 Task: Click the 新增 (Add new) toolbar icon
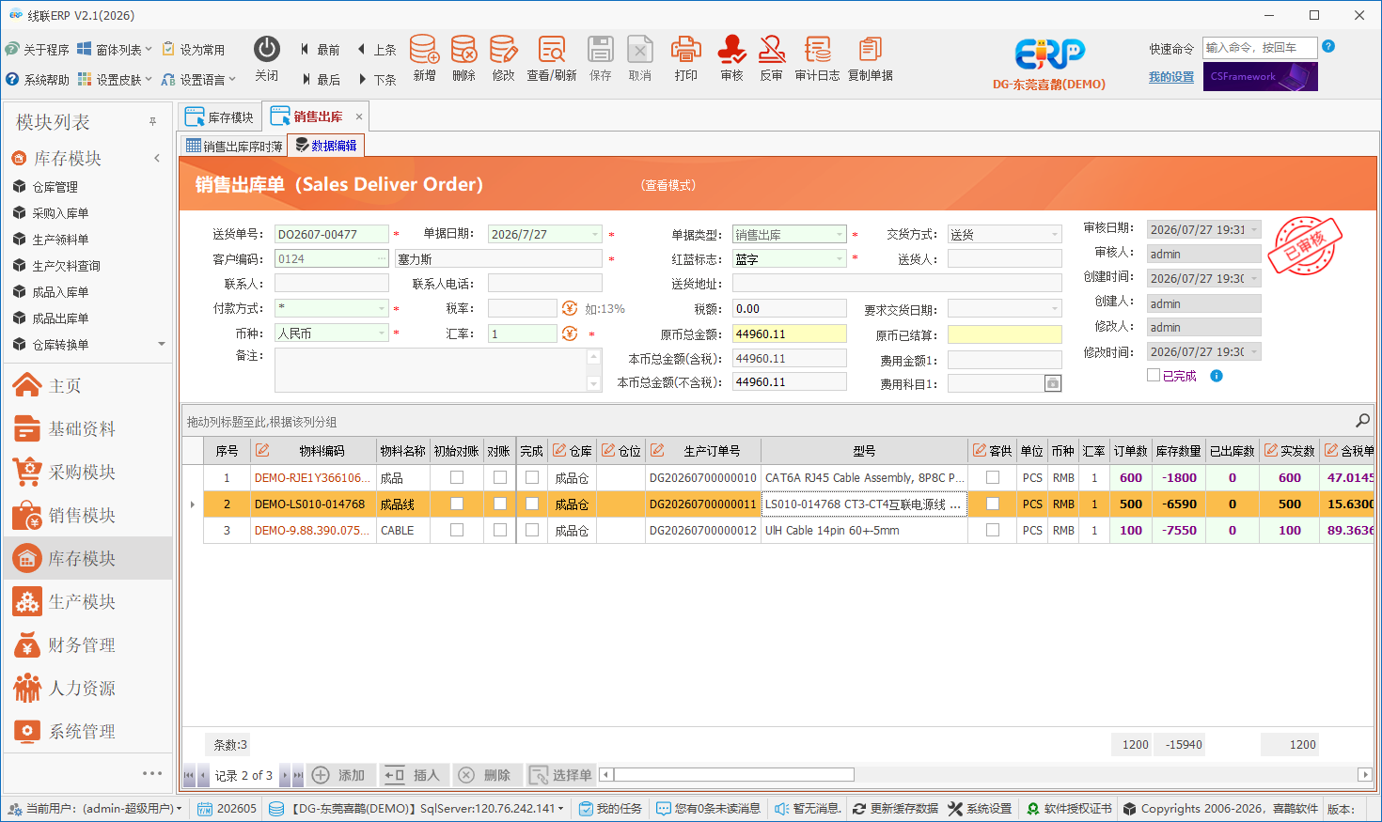tap(424, 58)
